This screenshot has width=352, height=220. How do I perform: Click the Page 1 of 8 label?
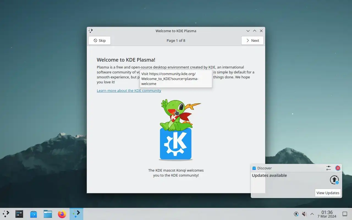click(176, 40)
